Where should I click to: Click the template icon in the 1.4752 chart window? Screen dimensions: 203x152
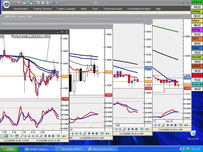[102, 134]
